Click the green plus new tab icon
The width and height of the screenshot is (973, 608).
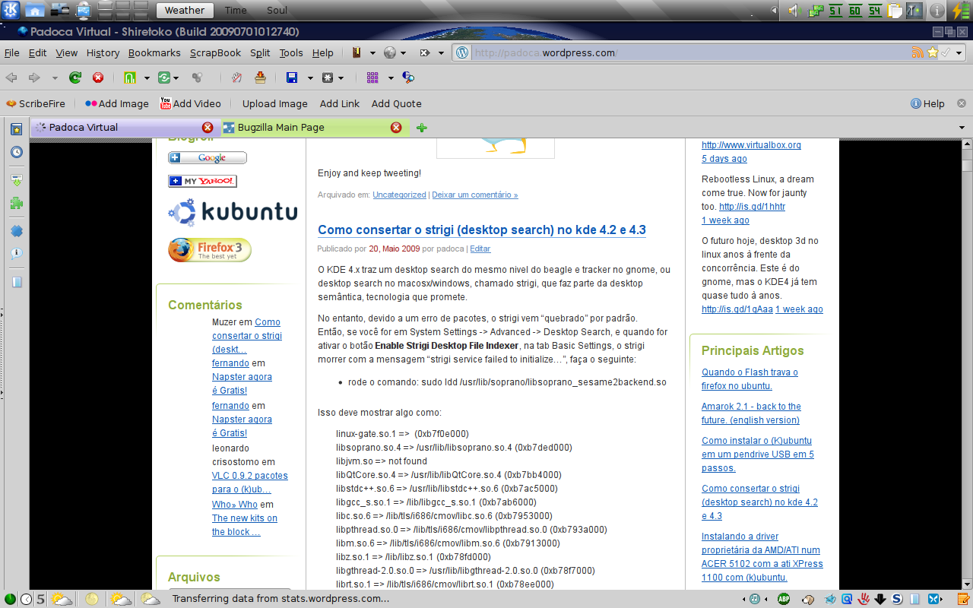coord(422,128)
